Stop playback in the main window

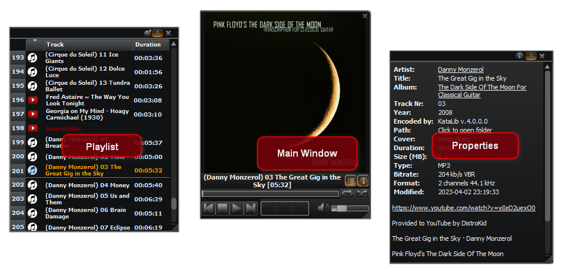tap(222, 208)
